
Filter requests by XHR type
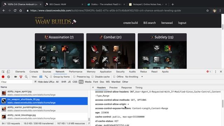coord(64,82)
